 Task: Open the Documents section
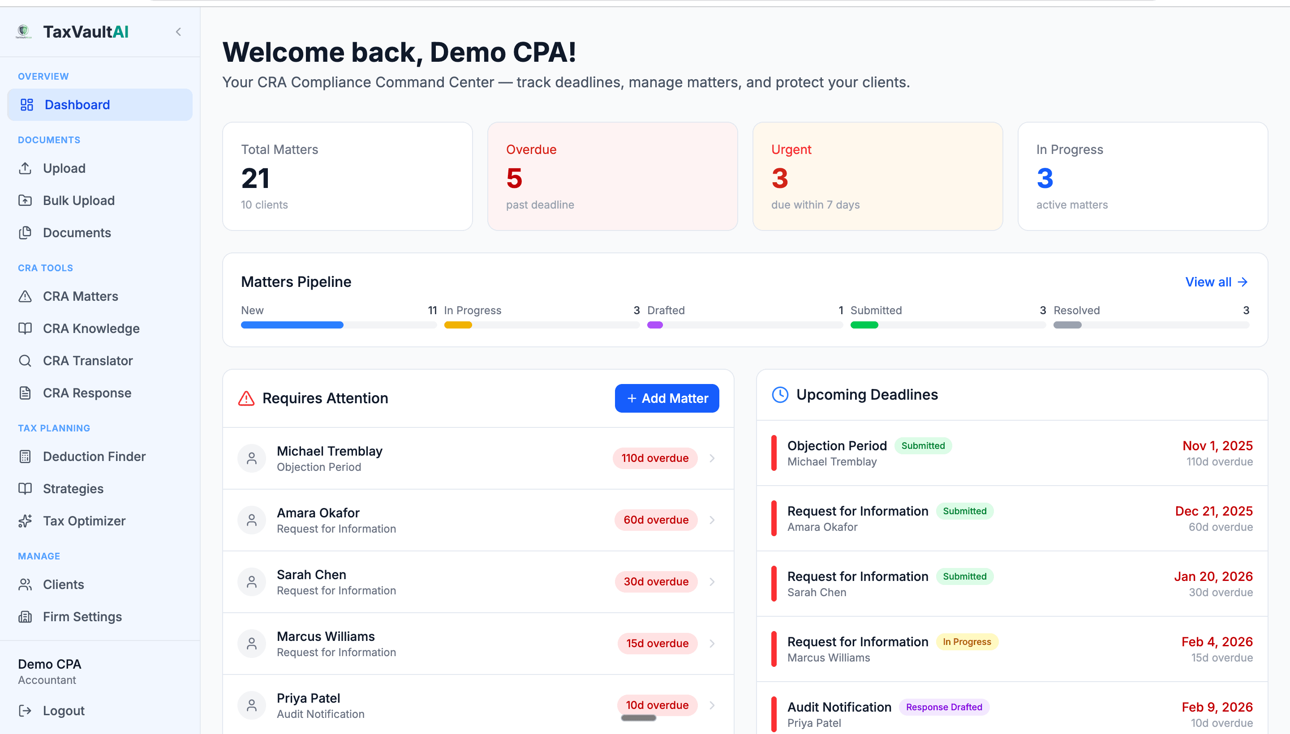tap(77, 232)
